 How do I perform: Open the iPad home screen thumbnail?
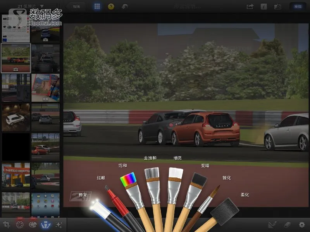click(x=45, y=205)
